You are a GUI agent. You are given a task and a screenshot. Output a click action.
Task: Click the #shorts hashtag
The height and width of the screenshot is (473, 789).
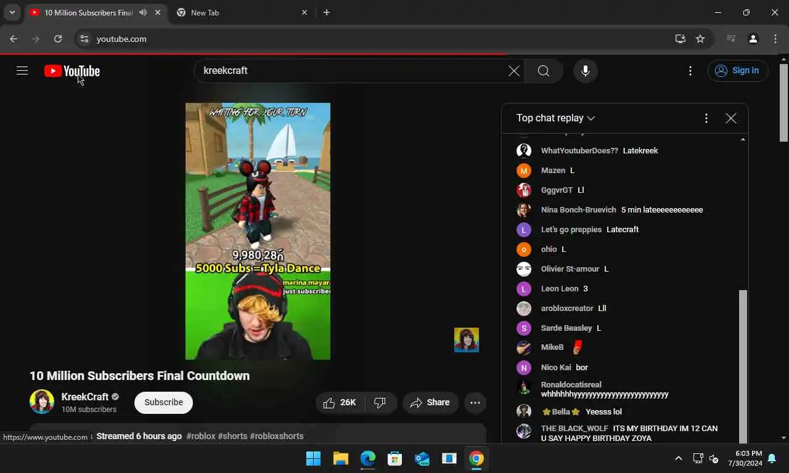click(232, 436)
